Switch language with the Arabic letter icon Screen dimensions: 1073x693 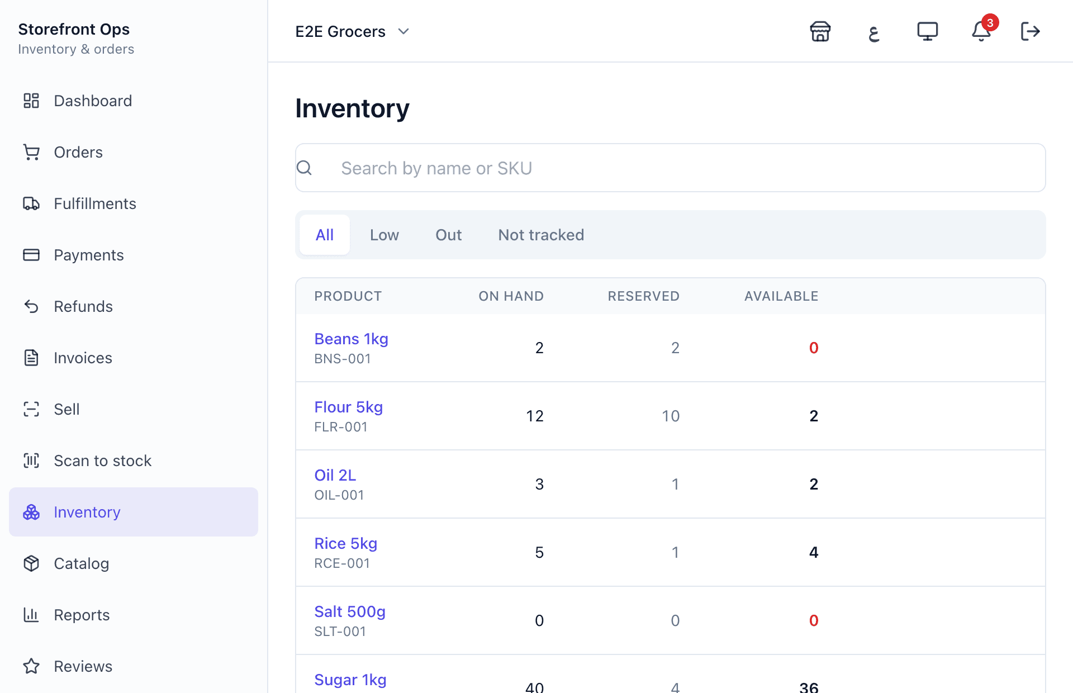click(x=873, y=31)
